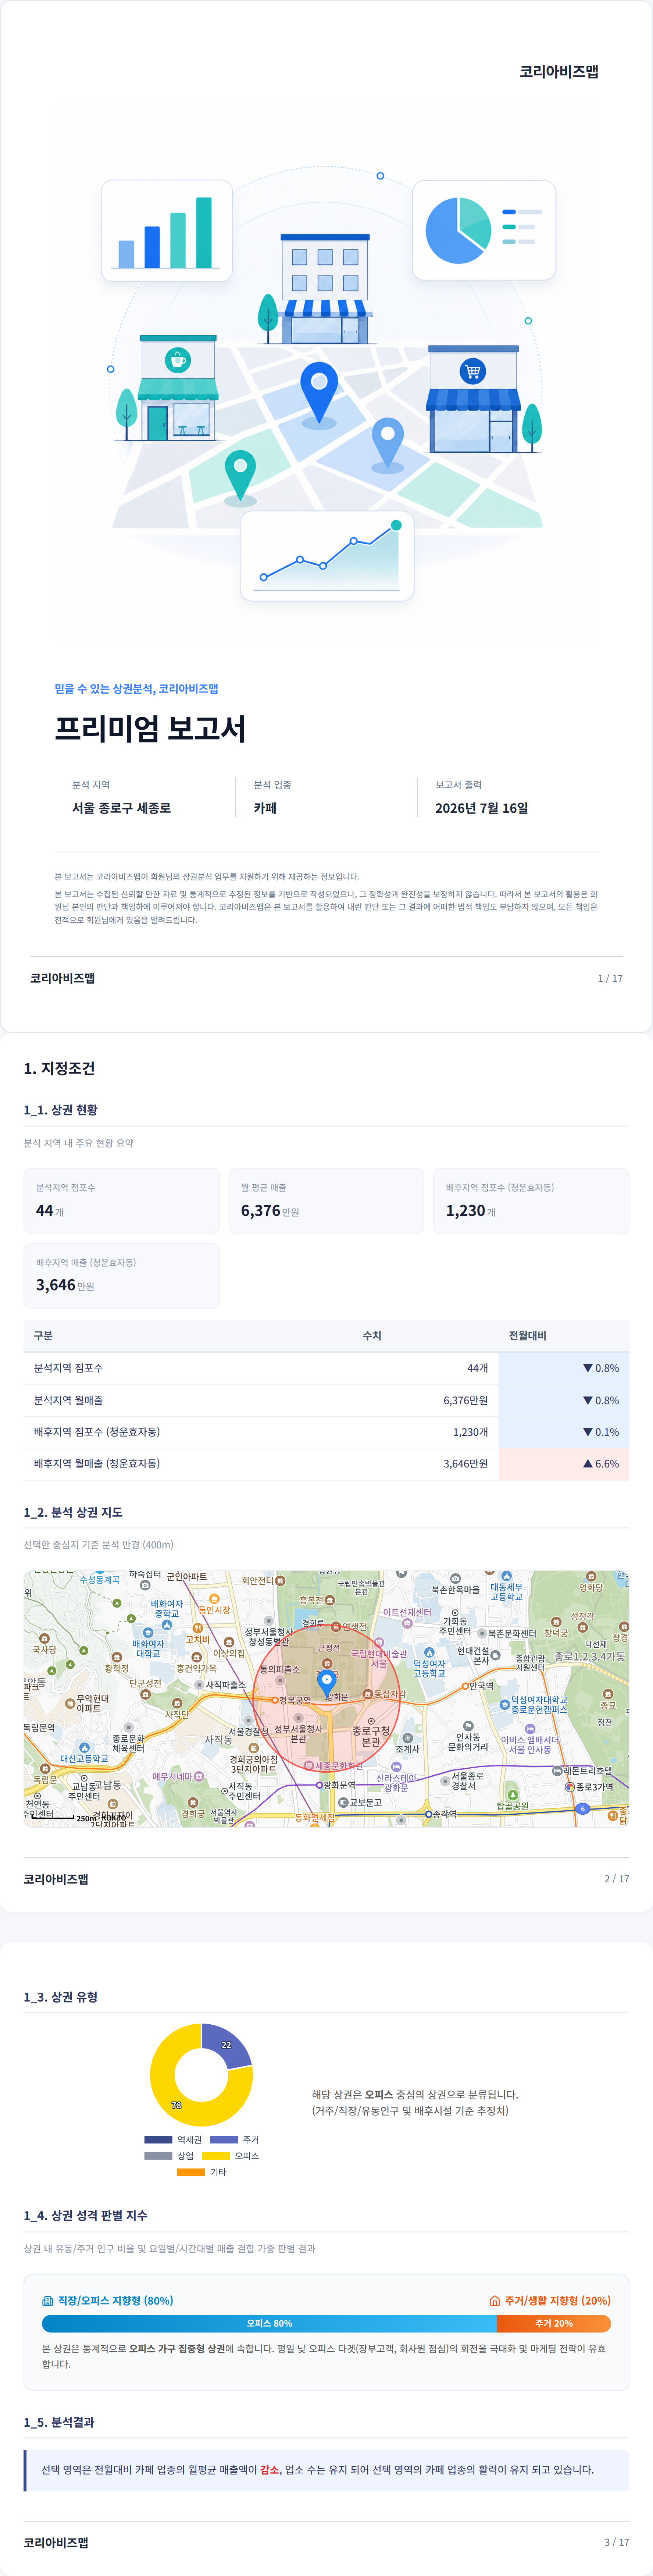Screen dimensions: 653x2576
Task: Click the 월 평균 매출 card showing 6,376
Action: (326, 1201)
